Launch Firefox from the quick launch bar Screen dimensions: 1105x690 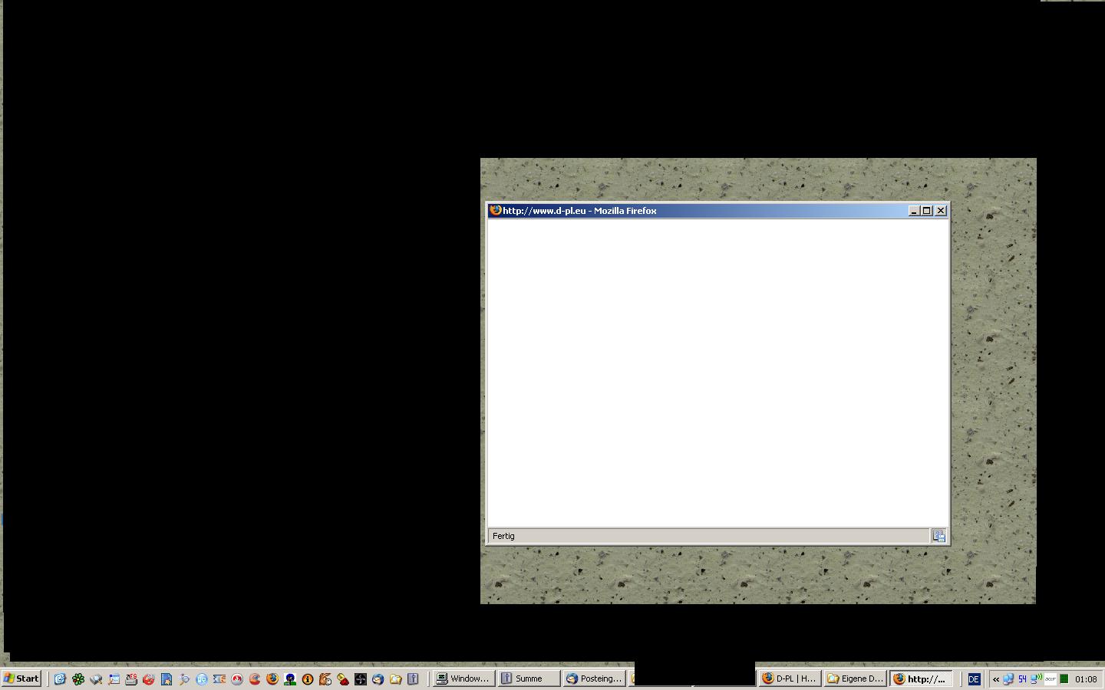[x=272, y=679]
